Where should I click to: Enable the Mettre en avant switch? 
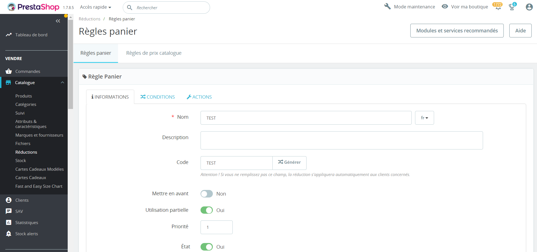pyautogui.click(x=207, y=194)
